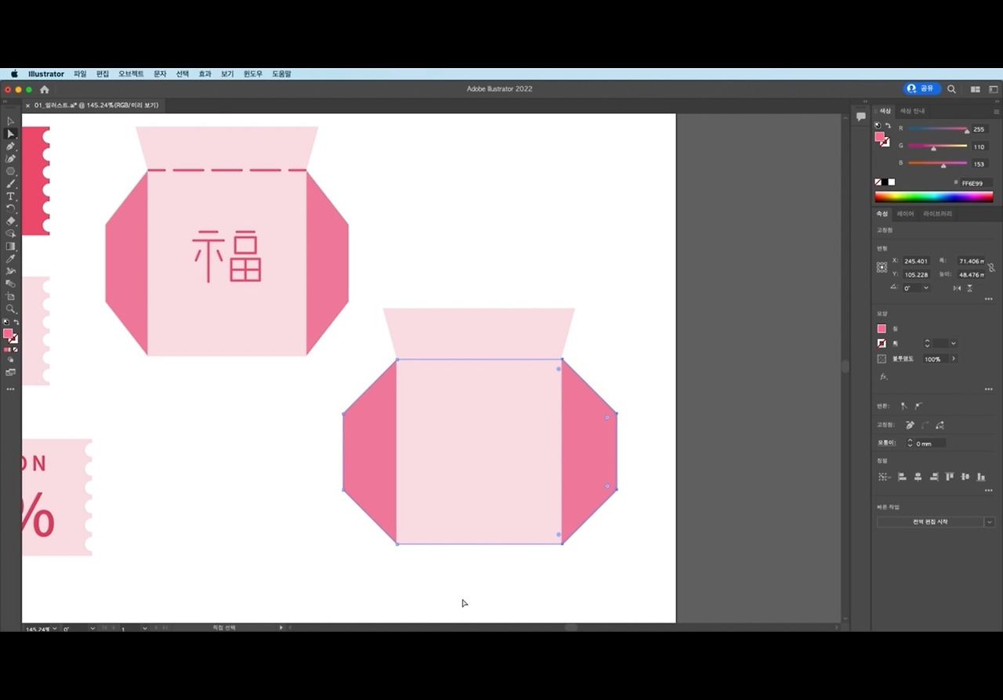
Task: Click the fill swatch in Appearance section
Action: click(x=882, y=329)
